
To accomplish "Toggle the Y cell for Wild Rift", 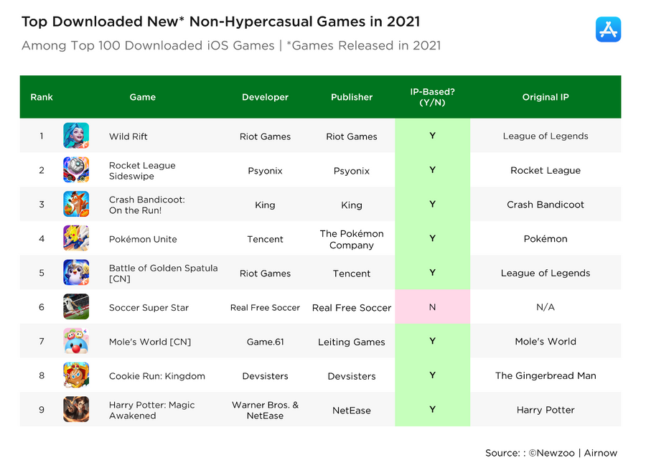I will [x=432, y=136].
